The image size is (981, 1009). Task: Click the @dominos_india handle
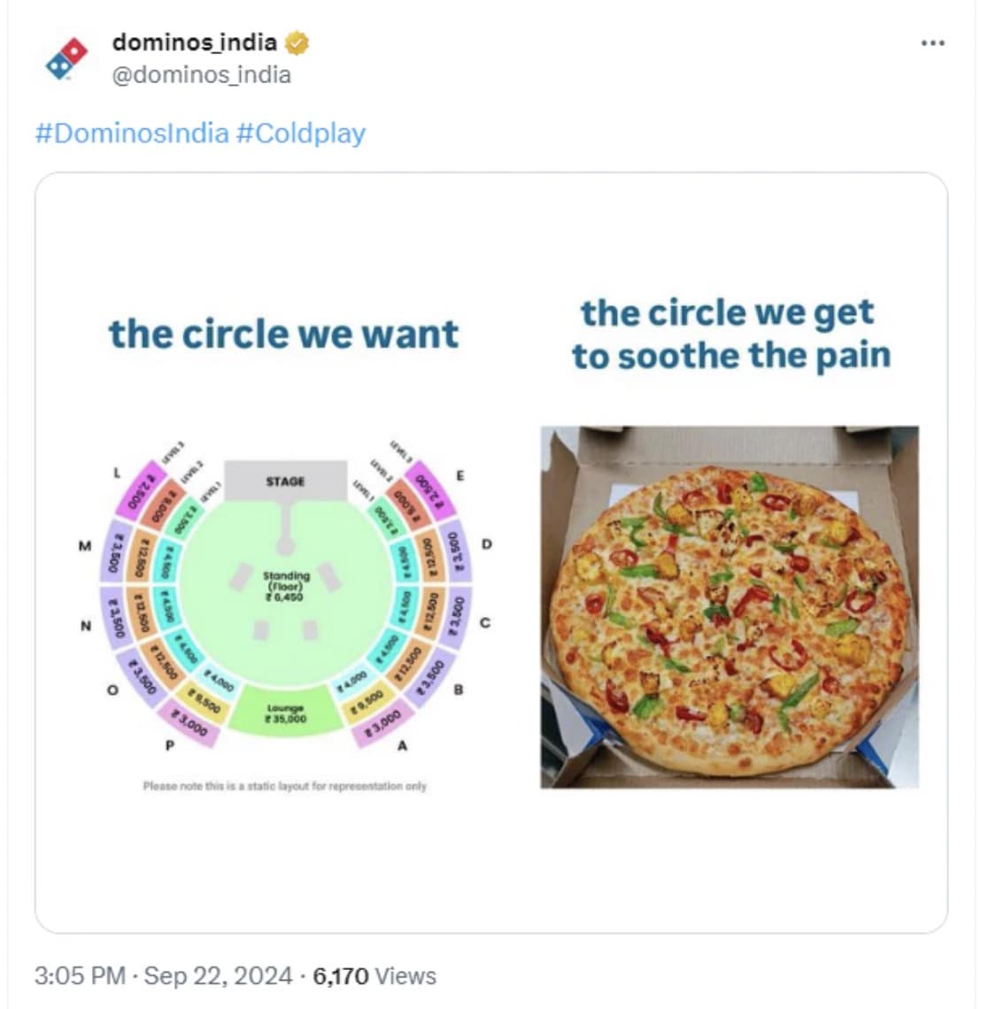(x=201, y=75)
